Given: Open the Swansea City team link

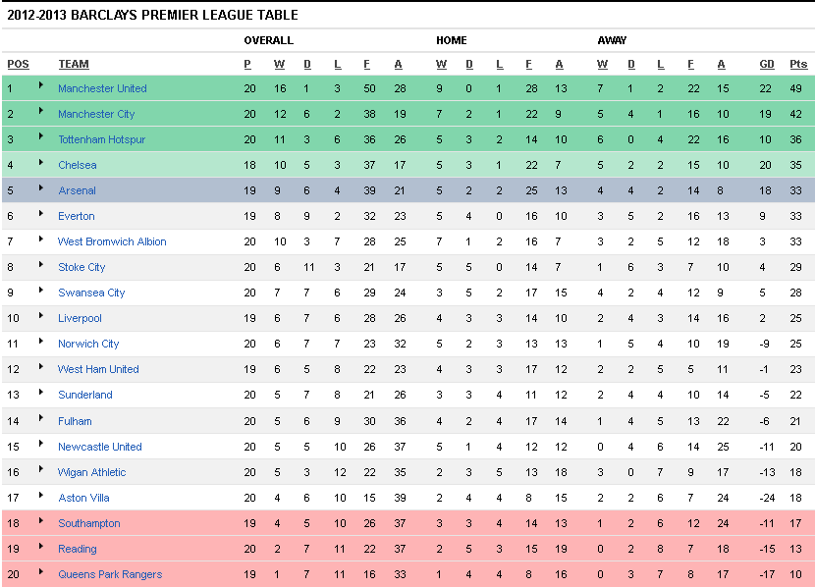Looking at the screenshot, I should tap(91, 293).
